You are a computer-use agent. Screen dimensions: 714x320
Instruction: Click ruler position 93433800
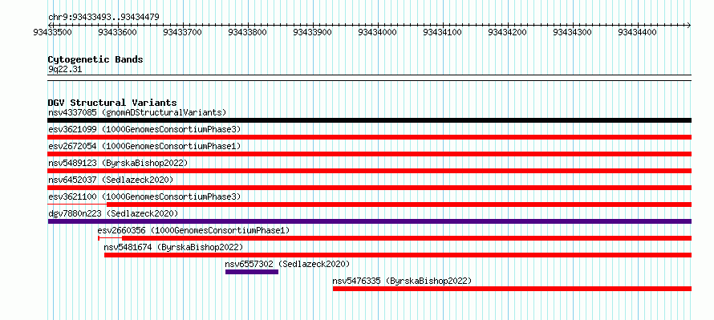[248, 32]
